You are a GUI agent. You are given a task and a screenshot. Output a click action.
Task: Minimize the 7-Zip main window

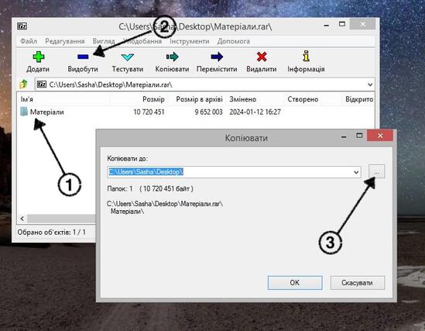click(x=327, y=26)
